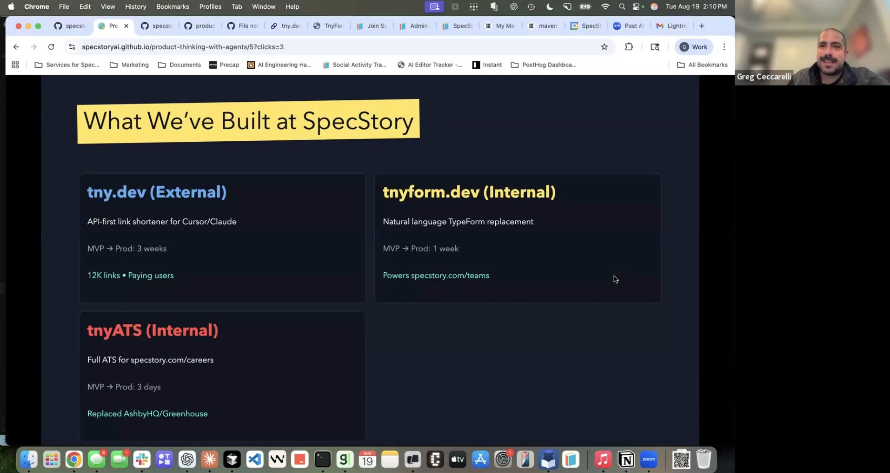The width and height of the screenshot is (890, 473).
Task: Click the screen sharing indicator in menu bar
Action: [x=434, y=7]
